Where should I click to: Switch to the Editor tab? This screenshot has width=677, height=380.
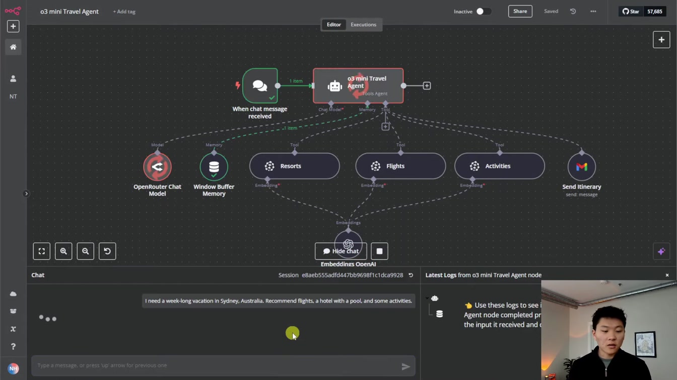[x=333, y=25]
